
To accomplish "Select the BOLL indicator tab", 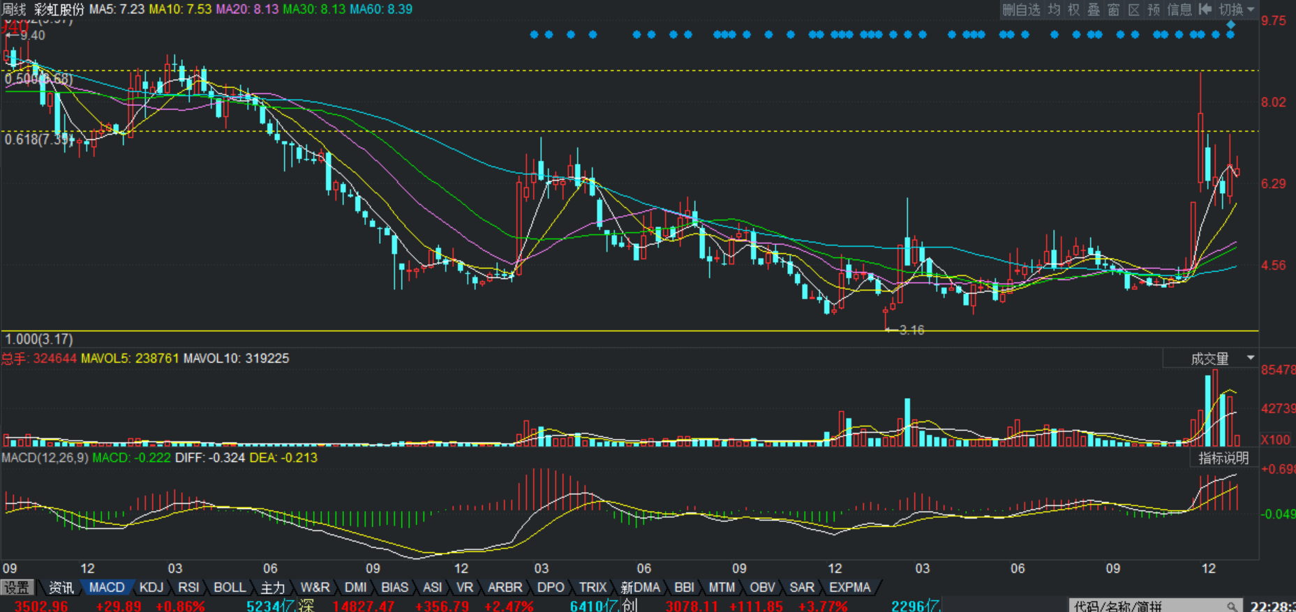I will 230,588.
